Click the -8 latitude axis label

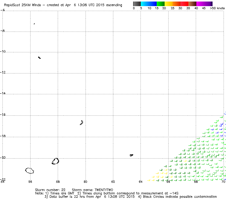click(2, 31)
